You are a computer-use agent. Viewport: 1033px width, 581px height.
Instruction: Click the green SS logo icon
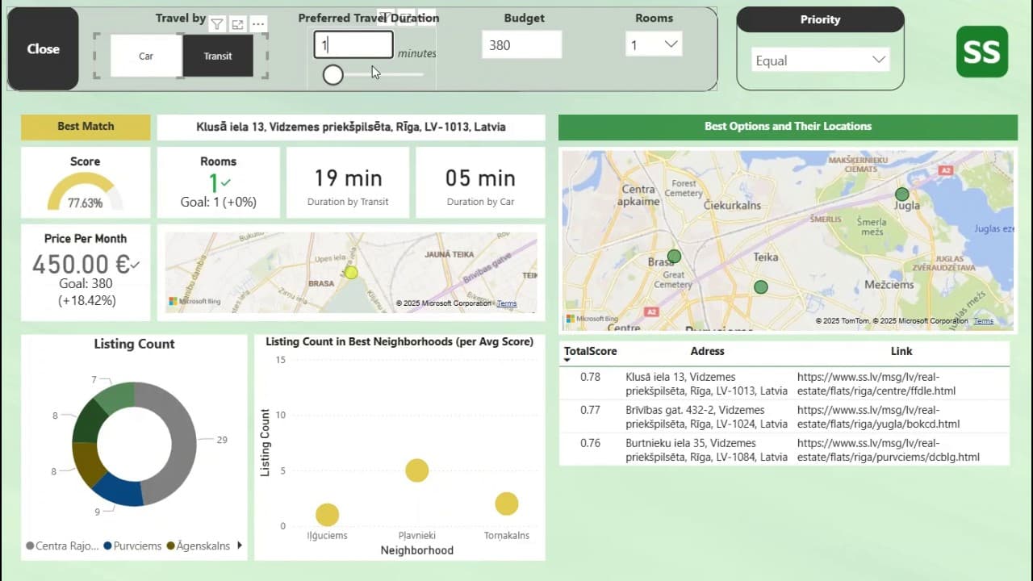coord(982,52)
